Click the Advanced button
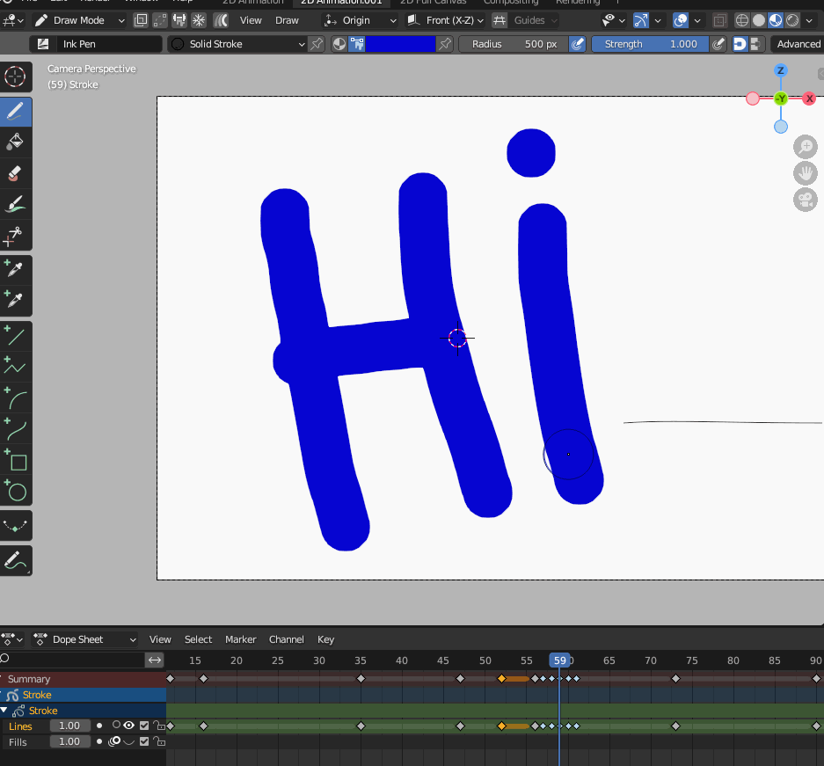The width and height of the screenshot is (824, 766). [798, 44]
